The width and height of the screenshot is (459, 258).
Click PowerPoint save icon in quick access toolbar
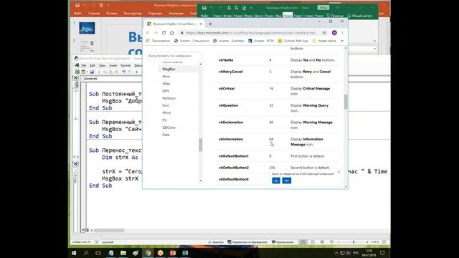(x=77, y=5)
